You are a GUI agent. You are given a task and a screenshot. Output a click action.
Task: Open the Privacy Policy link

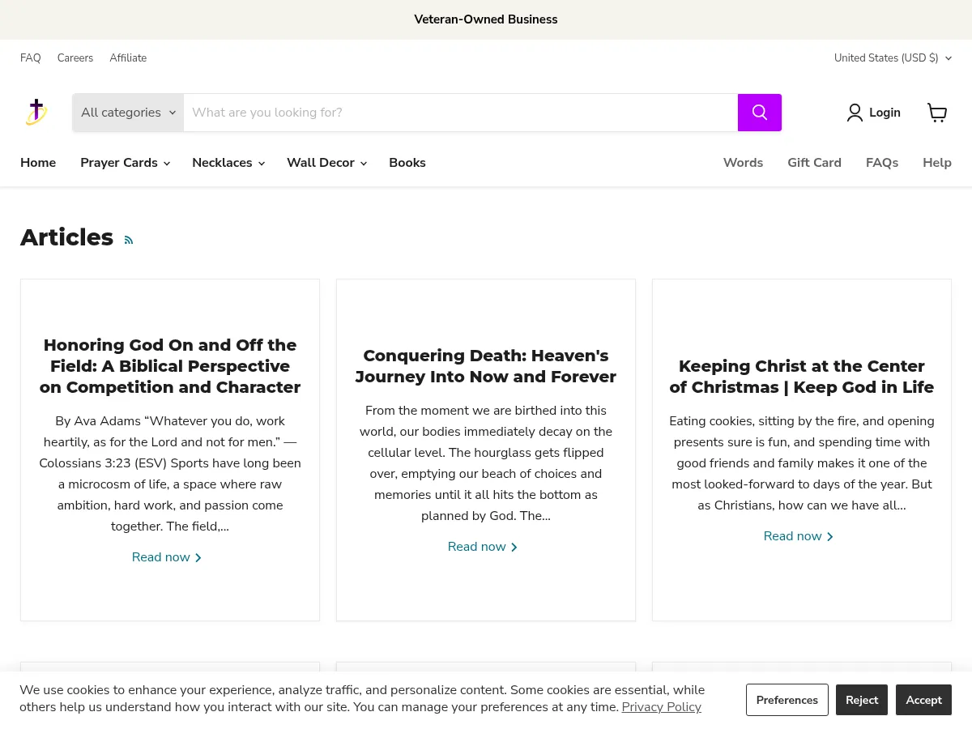[661, 707]
